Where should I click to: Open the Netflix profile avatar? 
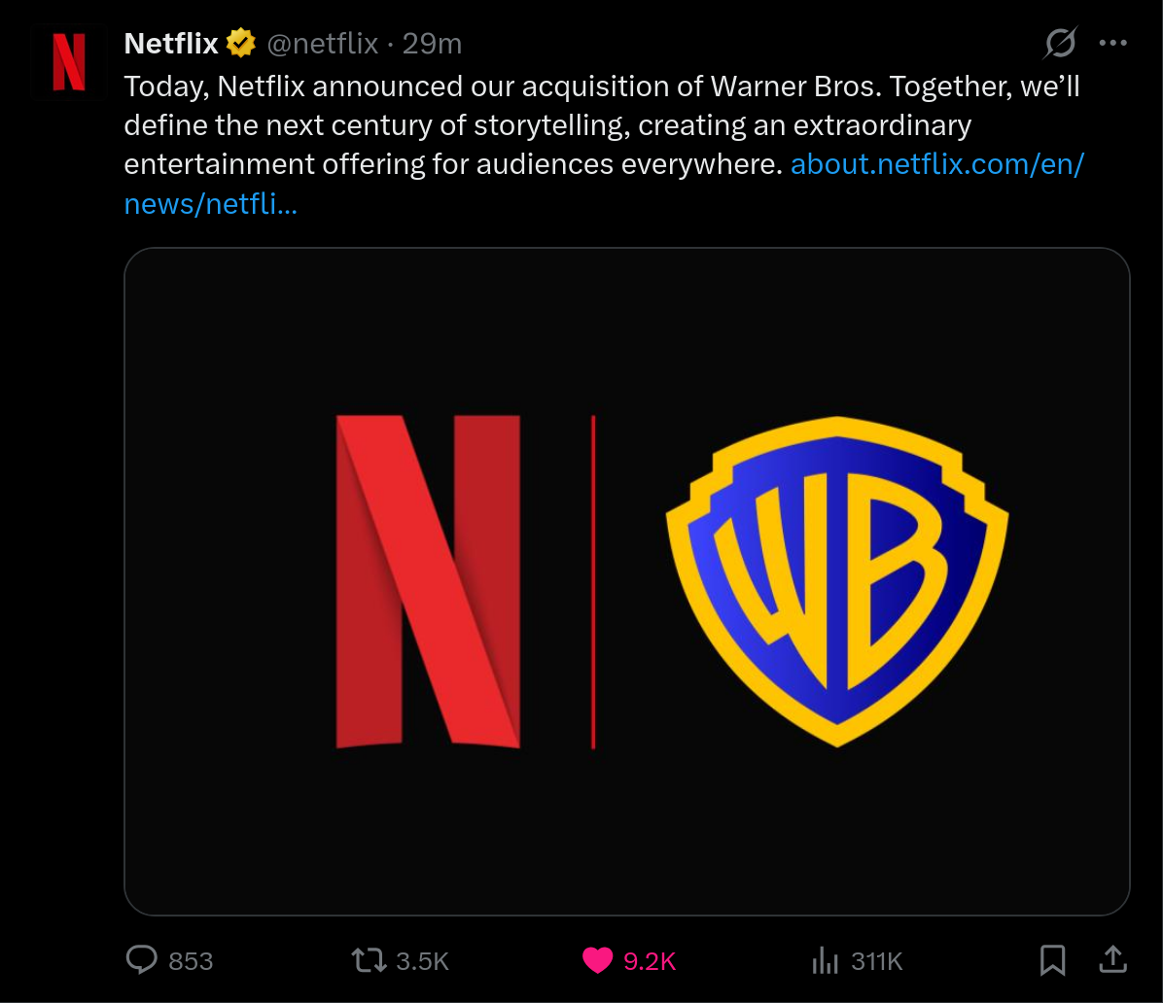click(x=69, y=62)
